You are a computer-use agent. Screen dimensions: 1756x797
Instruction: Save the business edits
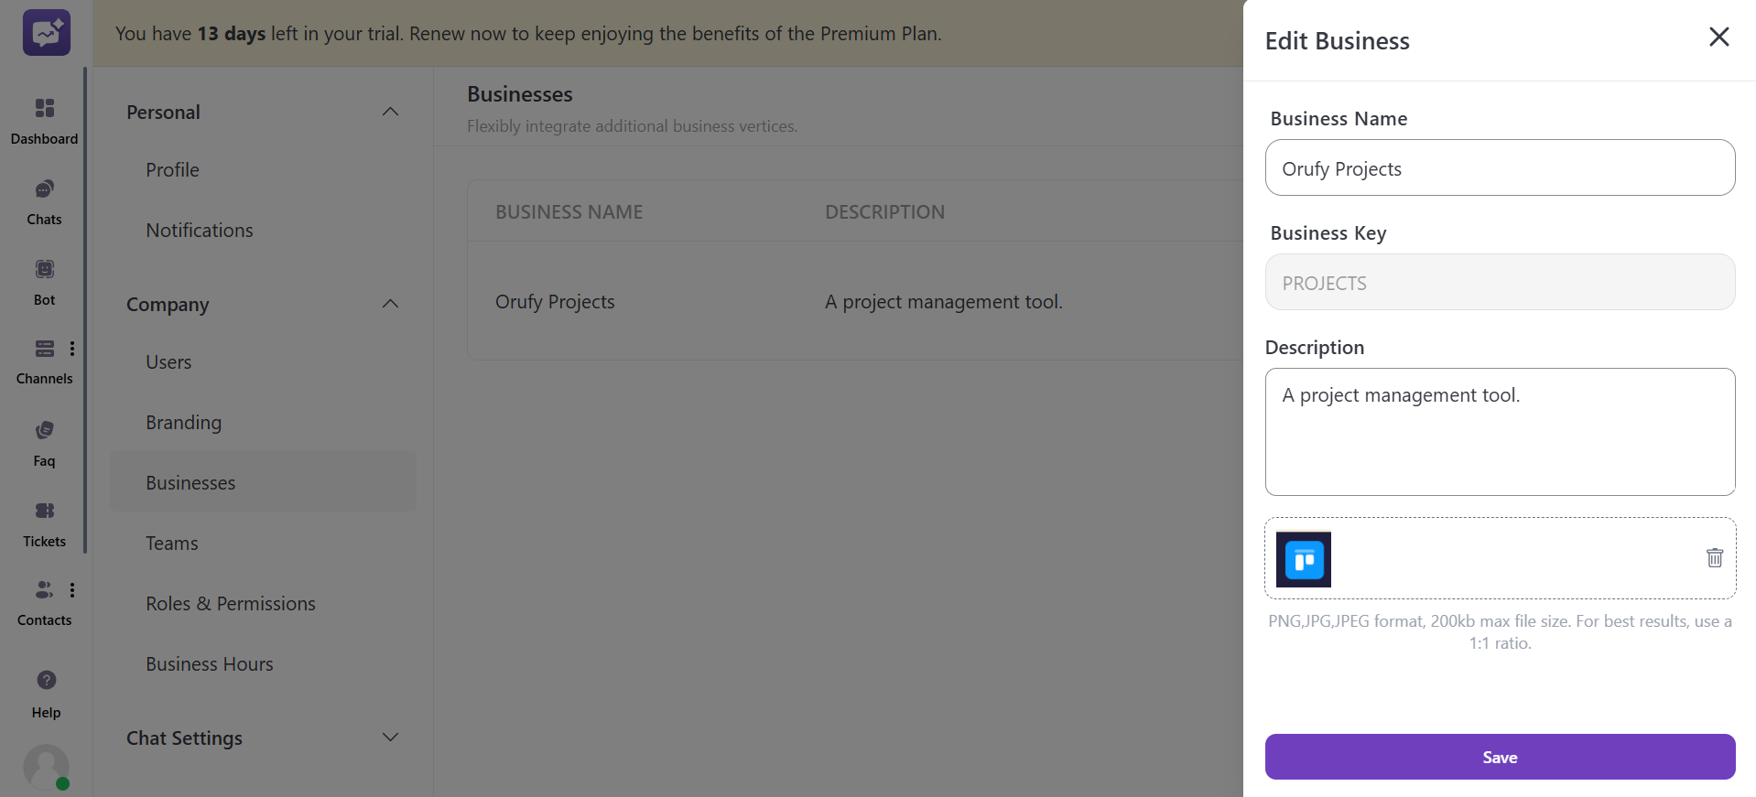(1499, 757)
